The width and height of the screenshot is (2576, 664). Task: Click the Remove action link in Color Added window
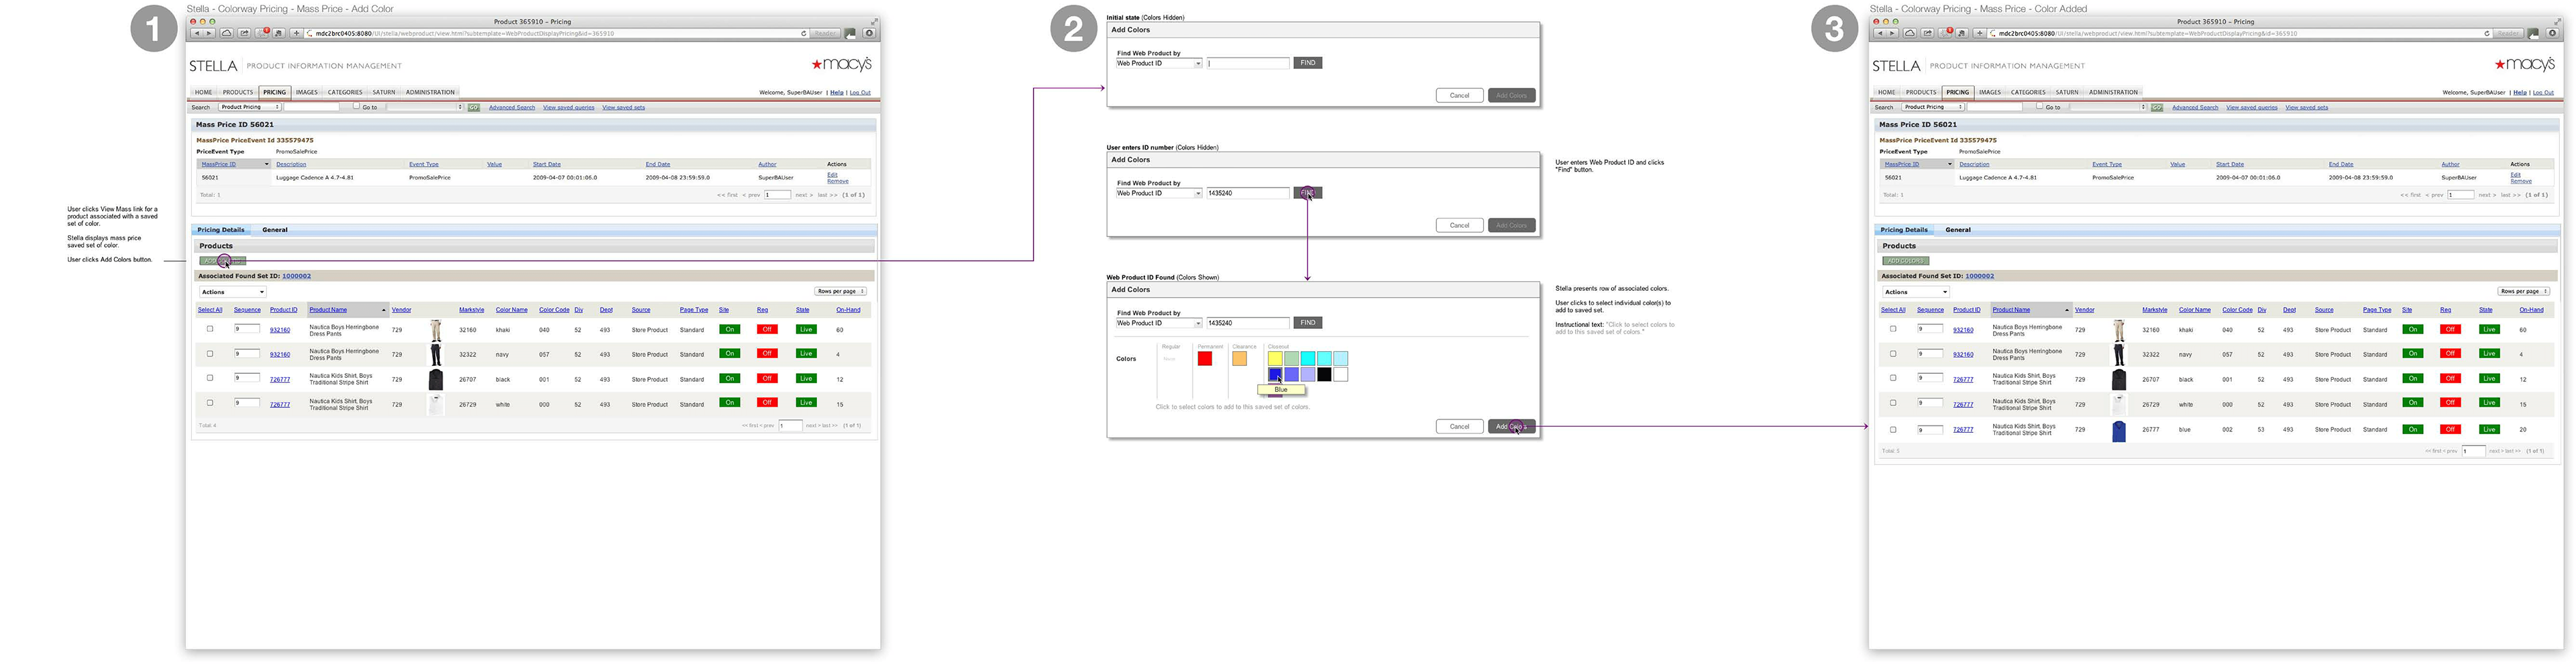click(2521, 181)
